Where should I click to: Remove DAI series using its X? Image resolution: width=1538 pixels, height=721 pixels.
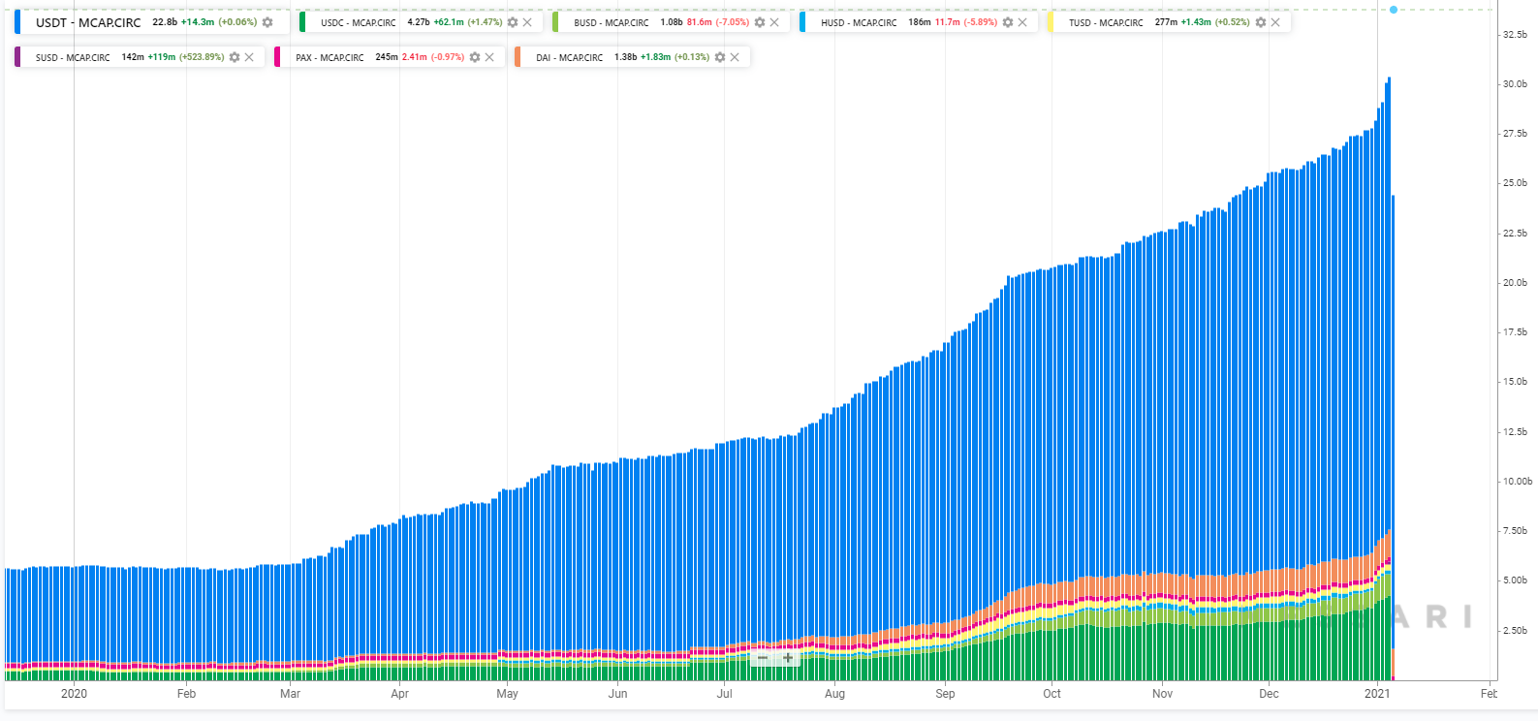(735, 57)
